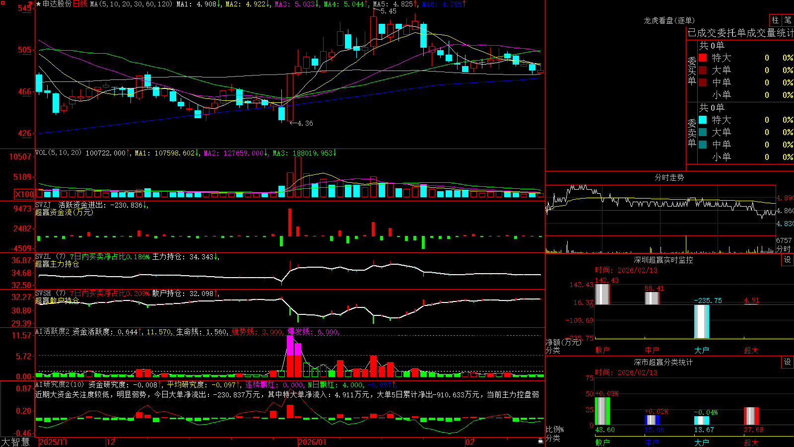Screen dimensions: 794x447
Task: Click the star icon before 申达股份
Action: coord(38,4)
